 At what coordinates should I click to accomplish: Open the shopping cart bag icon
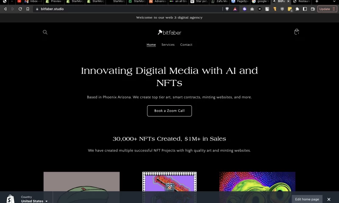point(297,32)
